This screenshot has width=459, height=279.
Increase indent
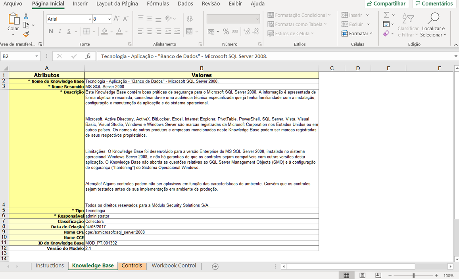tap(177, 31)
